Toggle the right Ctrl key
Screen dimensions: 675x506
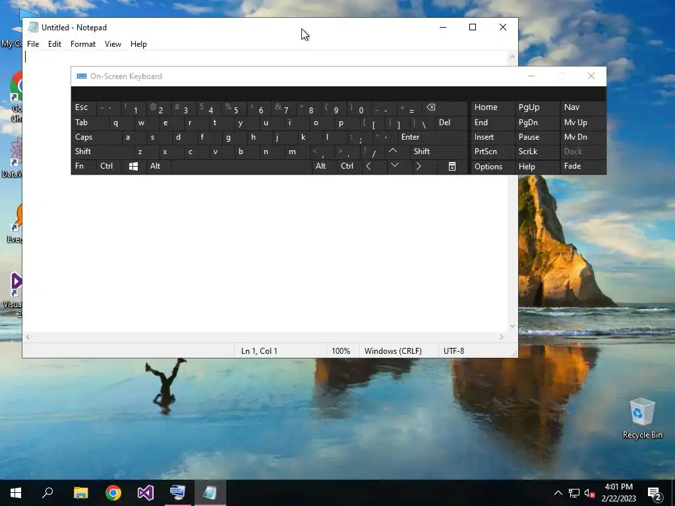tap(349, 167)
